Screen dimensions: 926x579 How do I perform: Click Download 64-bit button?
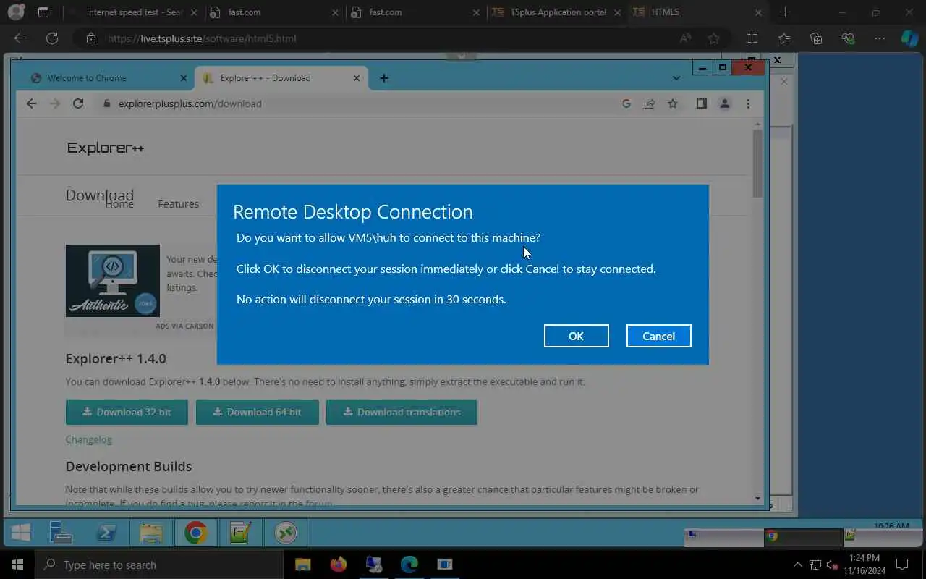point(257,412)
